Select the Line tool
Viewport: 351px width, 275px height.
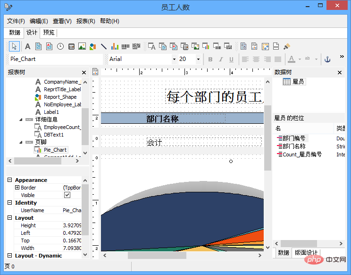click(x=104, y=46)
